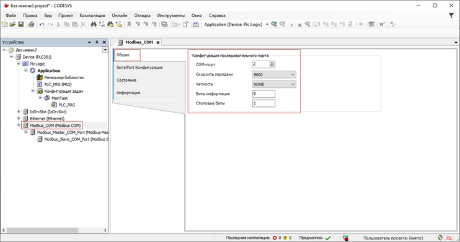Viewport: 460px width, 242px height.
Task: Open the Проект menu
Action: tap(66, 15)
